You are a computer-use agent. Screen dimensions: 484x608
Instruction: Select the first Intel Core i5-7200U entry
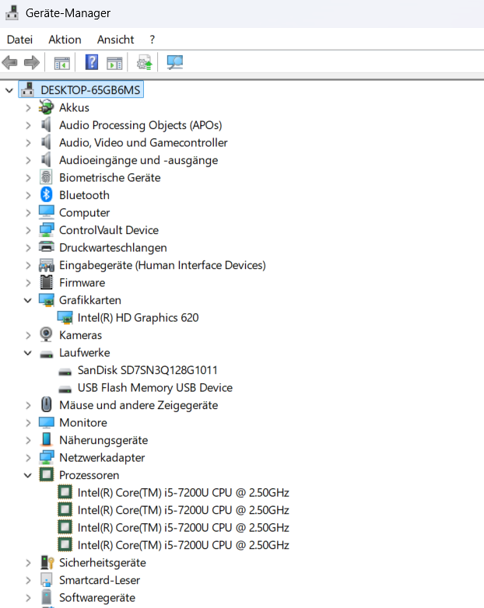point(183,492)
